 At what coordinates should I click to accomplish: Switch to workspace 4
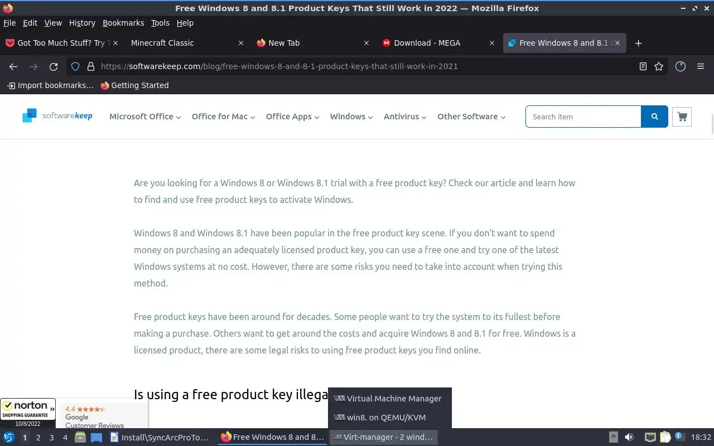[x=65, y=438]
